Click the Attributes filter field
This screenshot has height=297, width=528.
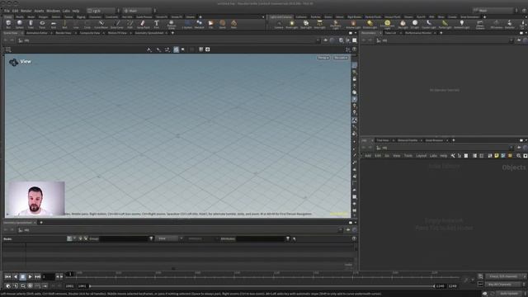261,238
